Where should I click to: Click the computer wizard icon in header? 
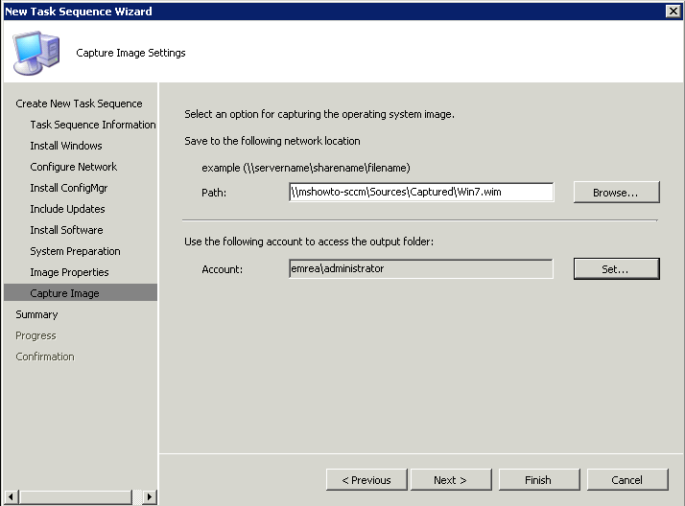36,53
